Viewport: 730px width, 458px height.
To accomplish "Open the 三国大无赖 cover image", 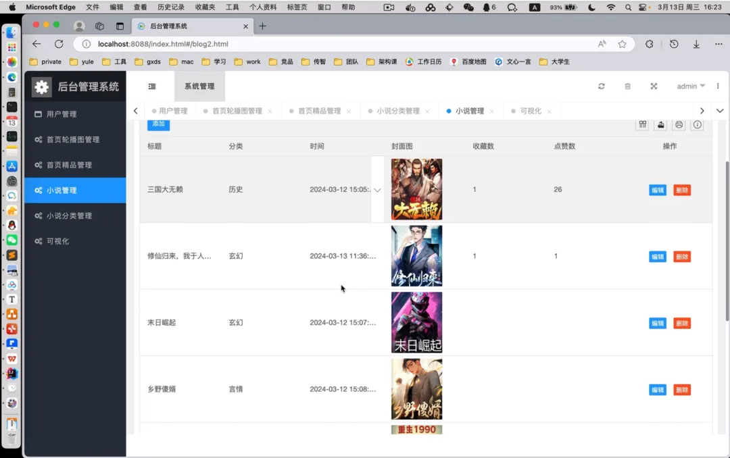I will (416, 189).
